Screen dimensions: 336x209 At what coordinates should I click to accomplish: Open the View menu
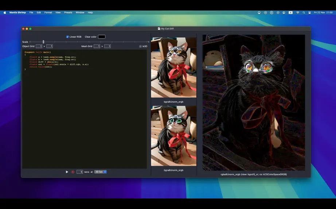pyautogui.click(x=58, y=13)
